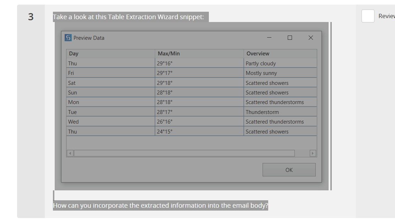This screenshot has height=223, width=395.
Task: Select the Partly cloudy cell
Action: click(280, 64)
